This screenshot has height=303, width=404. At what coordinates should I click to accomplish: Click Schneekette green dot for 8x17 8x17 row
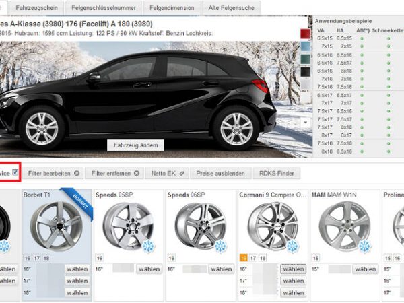point(389,135)
